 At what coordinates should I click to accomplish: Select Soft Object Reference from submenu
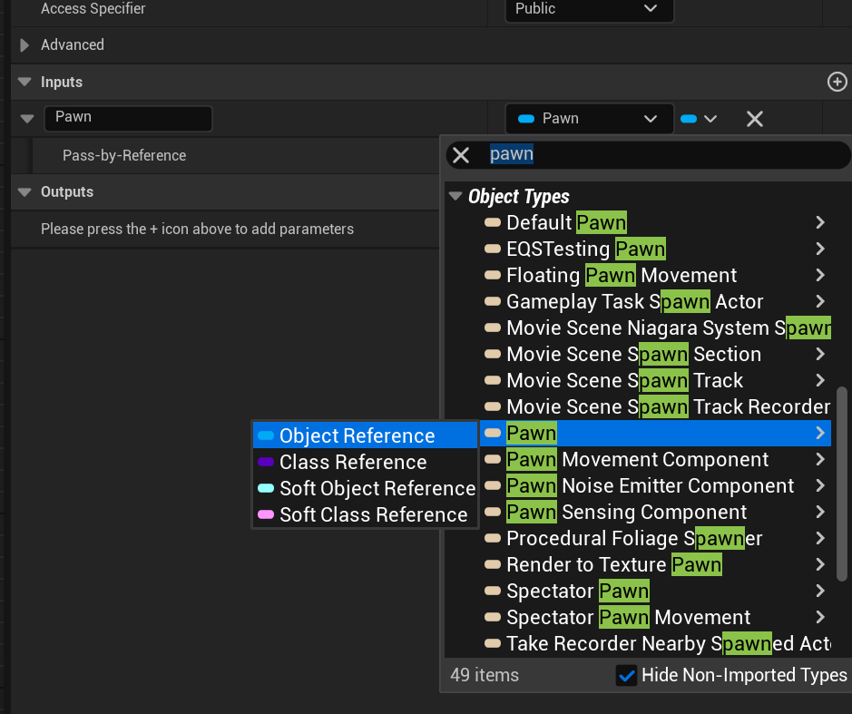pos(377,489)
